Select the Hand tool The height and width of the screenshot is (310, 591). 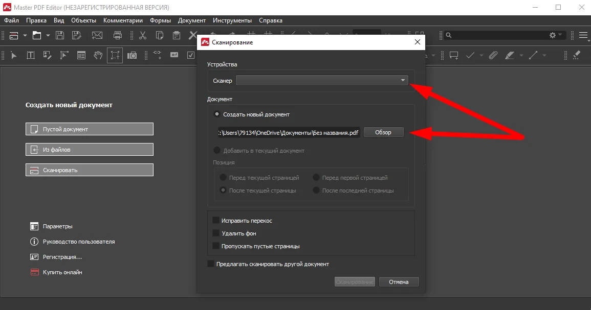pyautogui.click(x=98, y=55)
